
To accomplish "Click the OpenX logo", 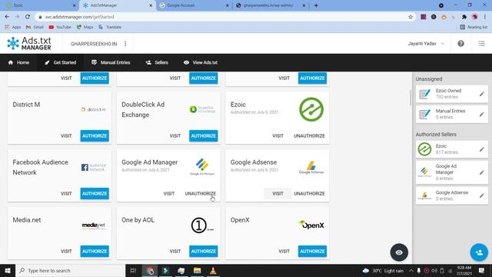I will click(x=311, y=225).
